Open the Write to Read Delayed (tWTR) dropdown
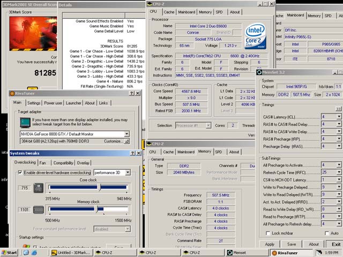The image size is (343, 257). coord(339,194)
